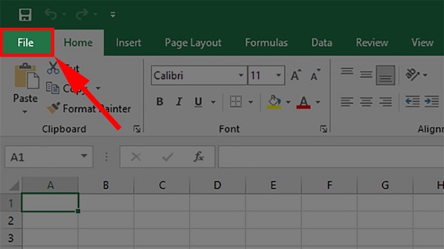Viewport: 444px width, 249px height.
Task: Apply the red Font Color
Action: [x=303, y=102]
